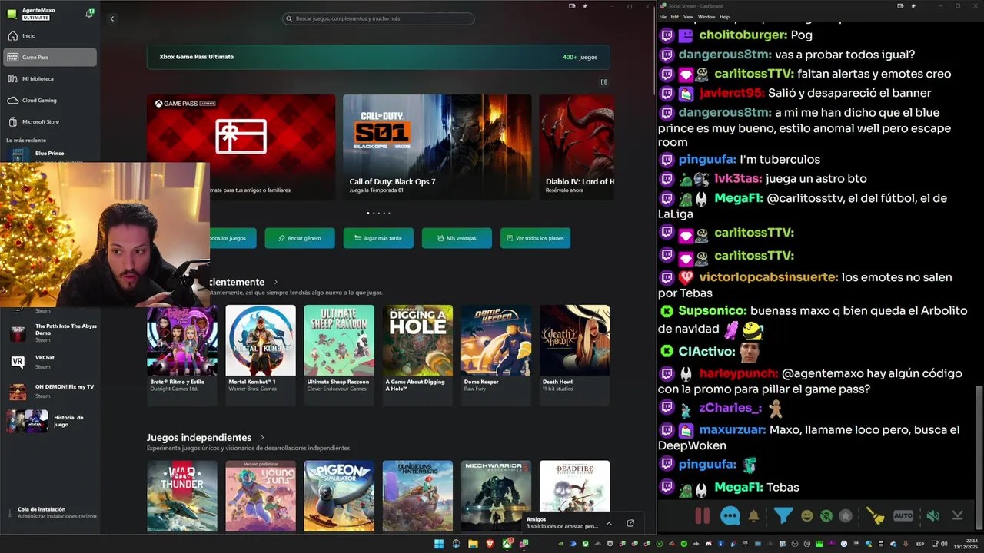Open the War Thunder game tile
The height and width of the screenshot is (553, 984).
[182, 496]
